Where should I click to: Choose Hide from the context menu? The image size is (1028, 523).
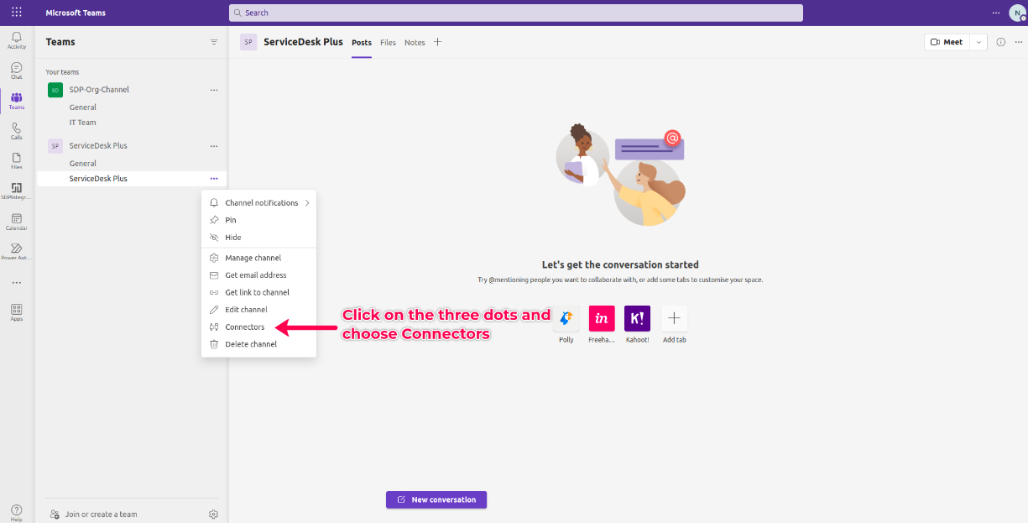tap(258, 238)
